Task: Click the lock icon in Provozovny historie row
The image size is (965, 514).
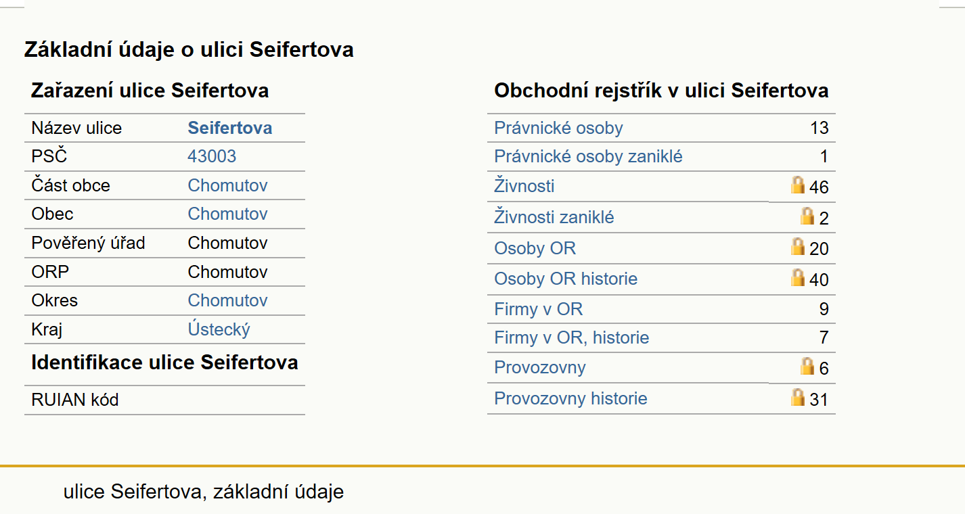Action: point(799,397)
